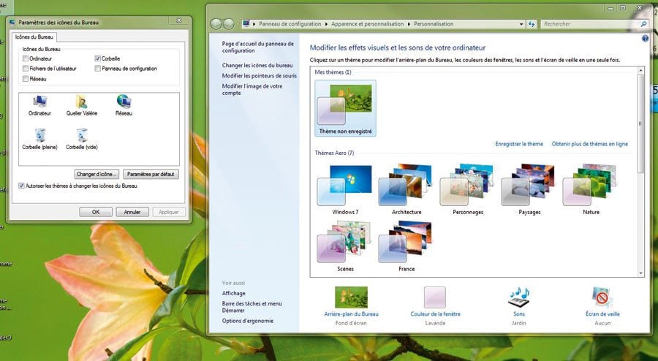Click the Changer d'icône button
The image size is (658, 361).
[x=97, y=174]
